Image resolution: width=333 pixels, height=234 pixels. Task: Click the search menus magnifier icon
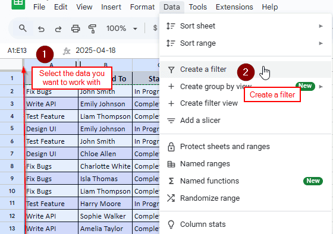coord(23,29)
